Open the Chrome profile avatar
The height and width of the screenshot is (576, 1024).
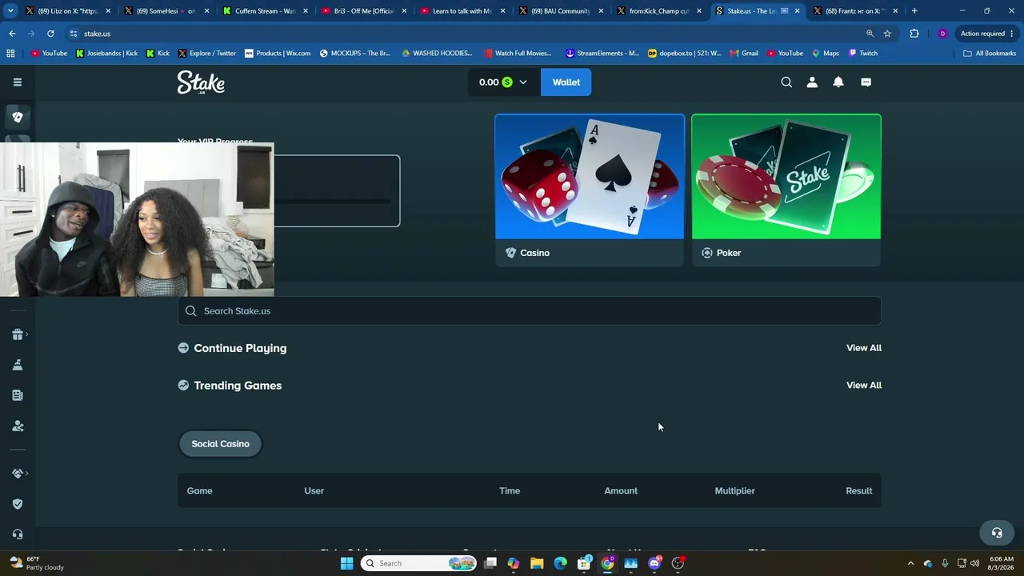point(942,34)
